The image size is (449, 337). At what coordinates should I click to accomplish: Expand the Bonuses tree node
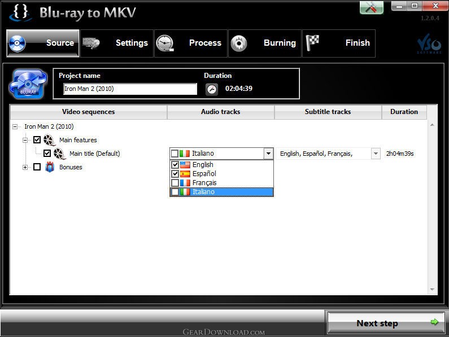pos(25,167)
